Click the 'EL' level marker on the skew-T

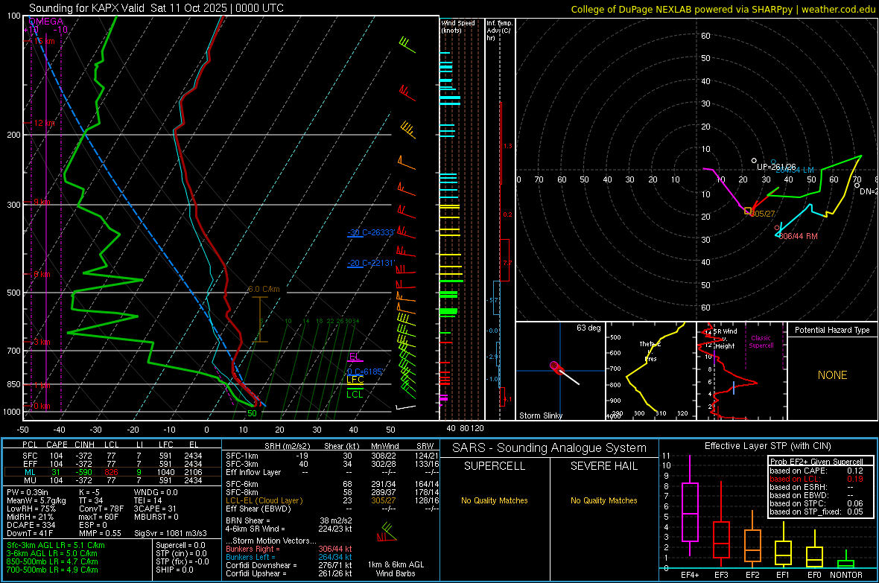click(355, 357)
